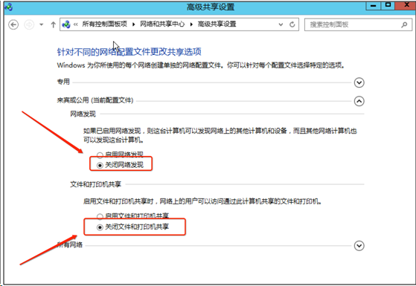Image resolution: width=416 pixels, height=286 pixels.
Task: Open 网络和共享中心 breadcrumb
Action: (x=162, y=24)
